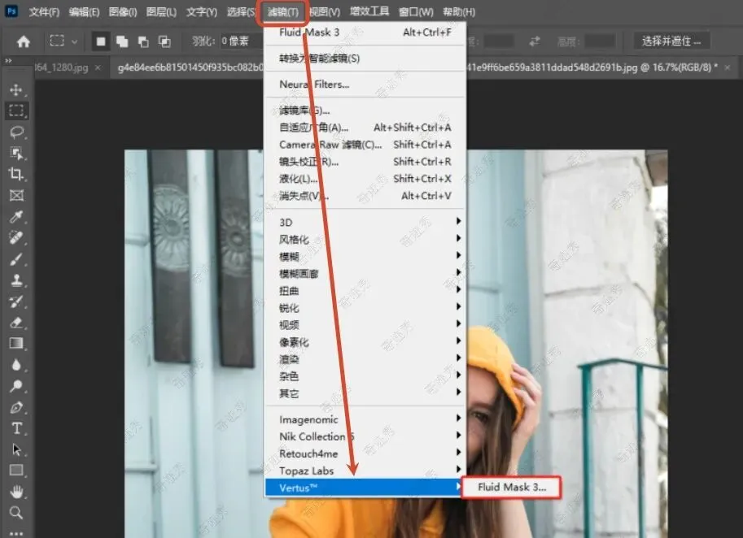
Task: Select the Dodge tool
Action: (x=16, y=386)
